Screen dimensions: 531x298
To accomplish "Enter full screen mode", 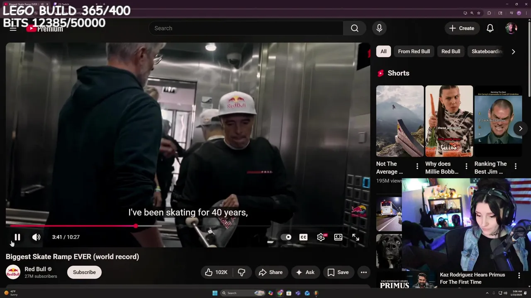I will [356, 237].
